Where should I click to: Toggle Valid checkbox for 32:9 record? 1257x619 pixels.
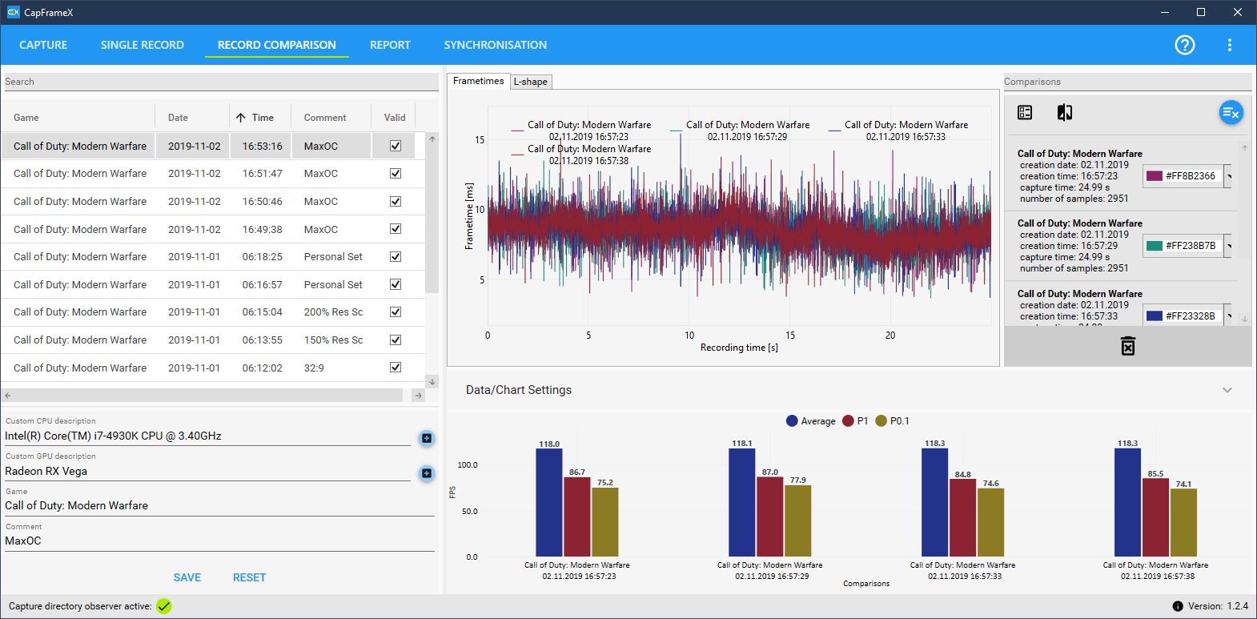pyautogui.click(x=396, y=368)
